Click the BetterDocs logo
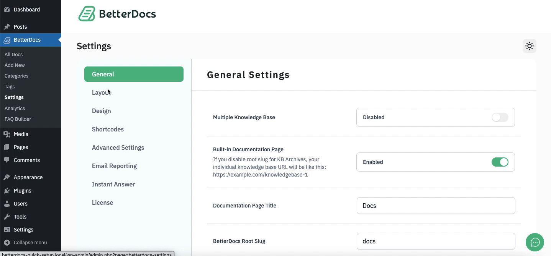The image size is (551, 256). tap(116, 13)
